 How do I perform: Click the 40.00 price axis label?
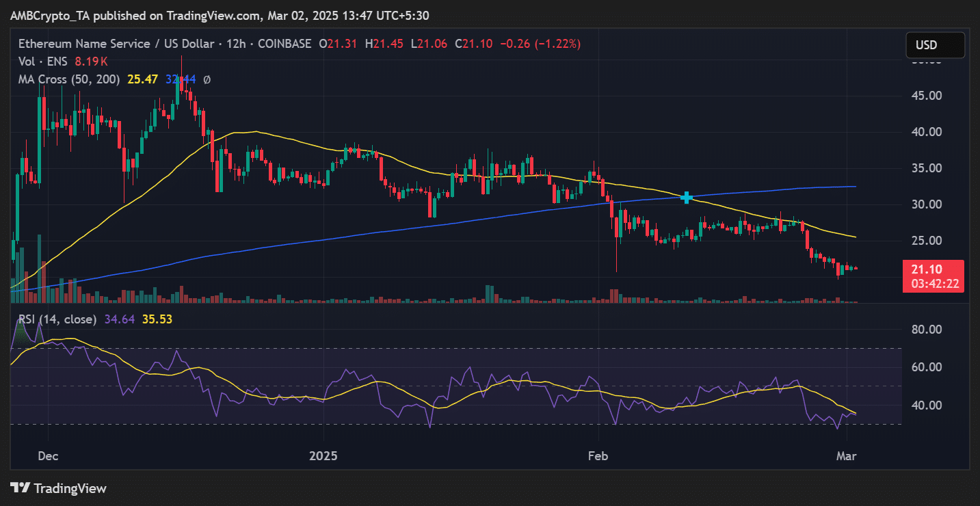pyautogui.click(x=927, y=132)
